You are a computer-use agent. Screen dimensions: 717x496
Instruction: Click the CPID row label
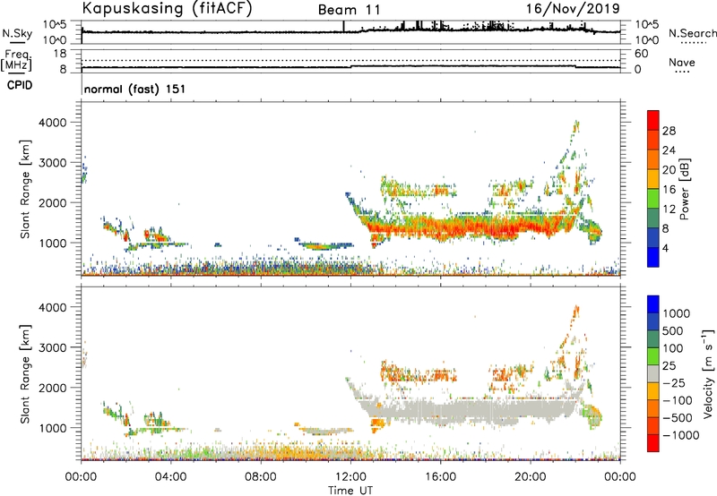[x=20, y=85]
